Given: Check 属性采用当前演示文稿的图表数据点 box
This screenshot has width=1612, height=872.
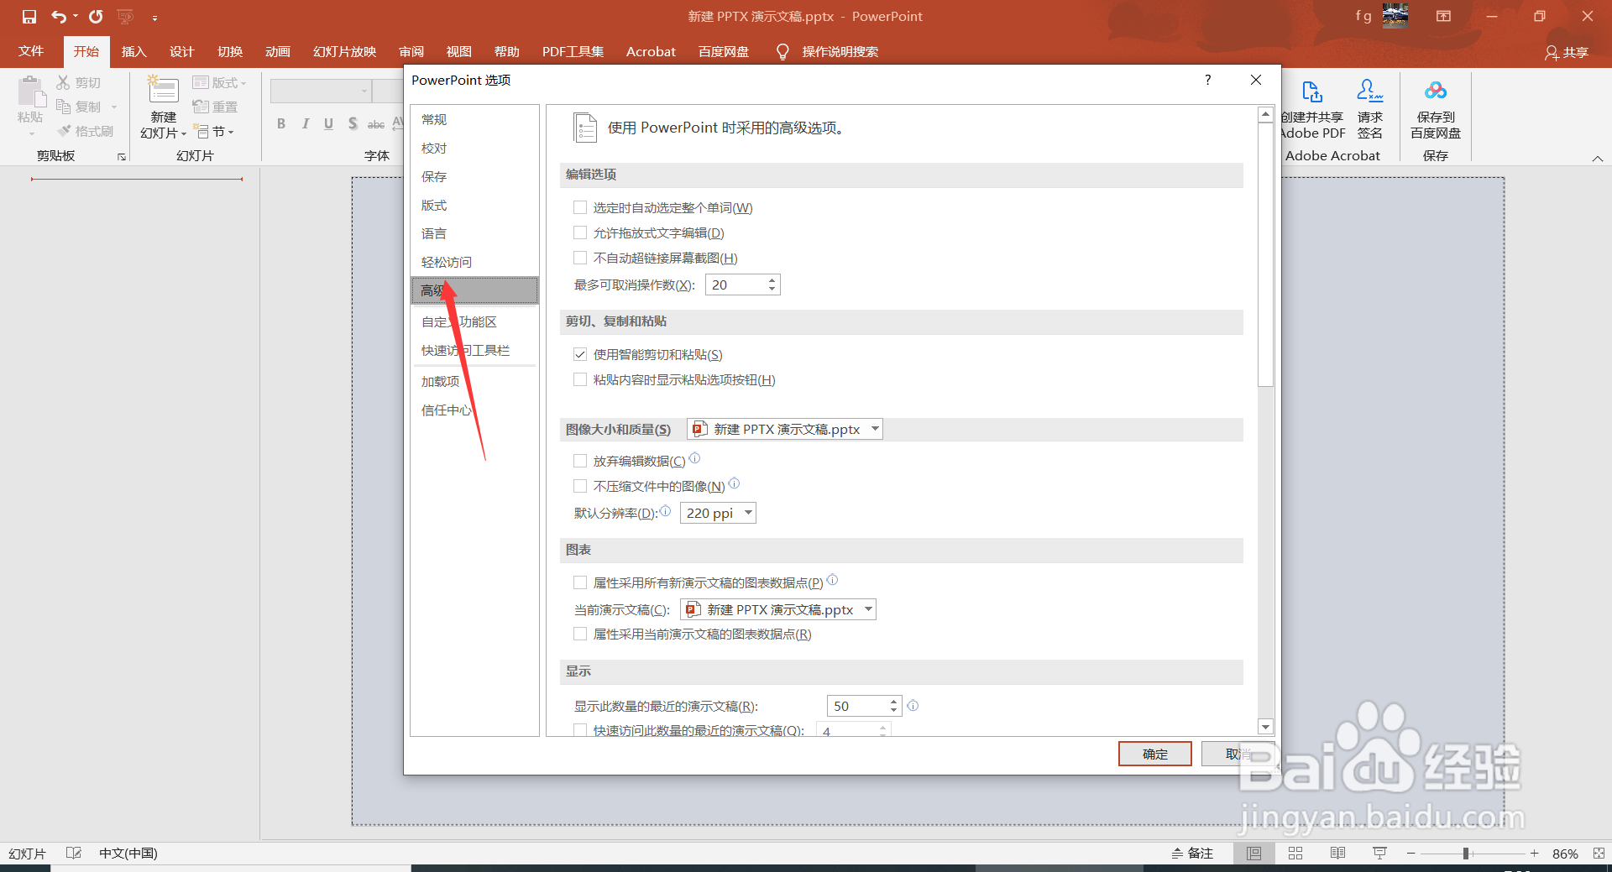Looking at the screenshot, I should tap(580, 634).
